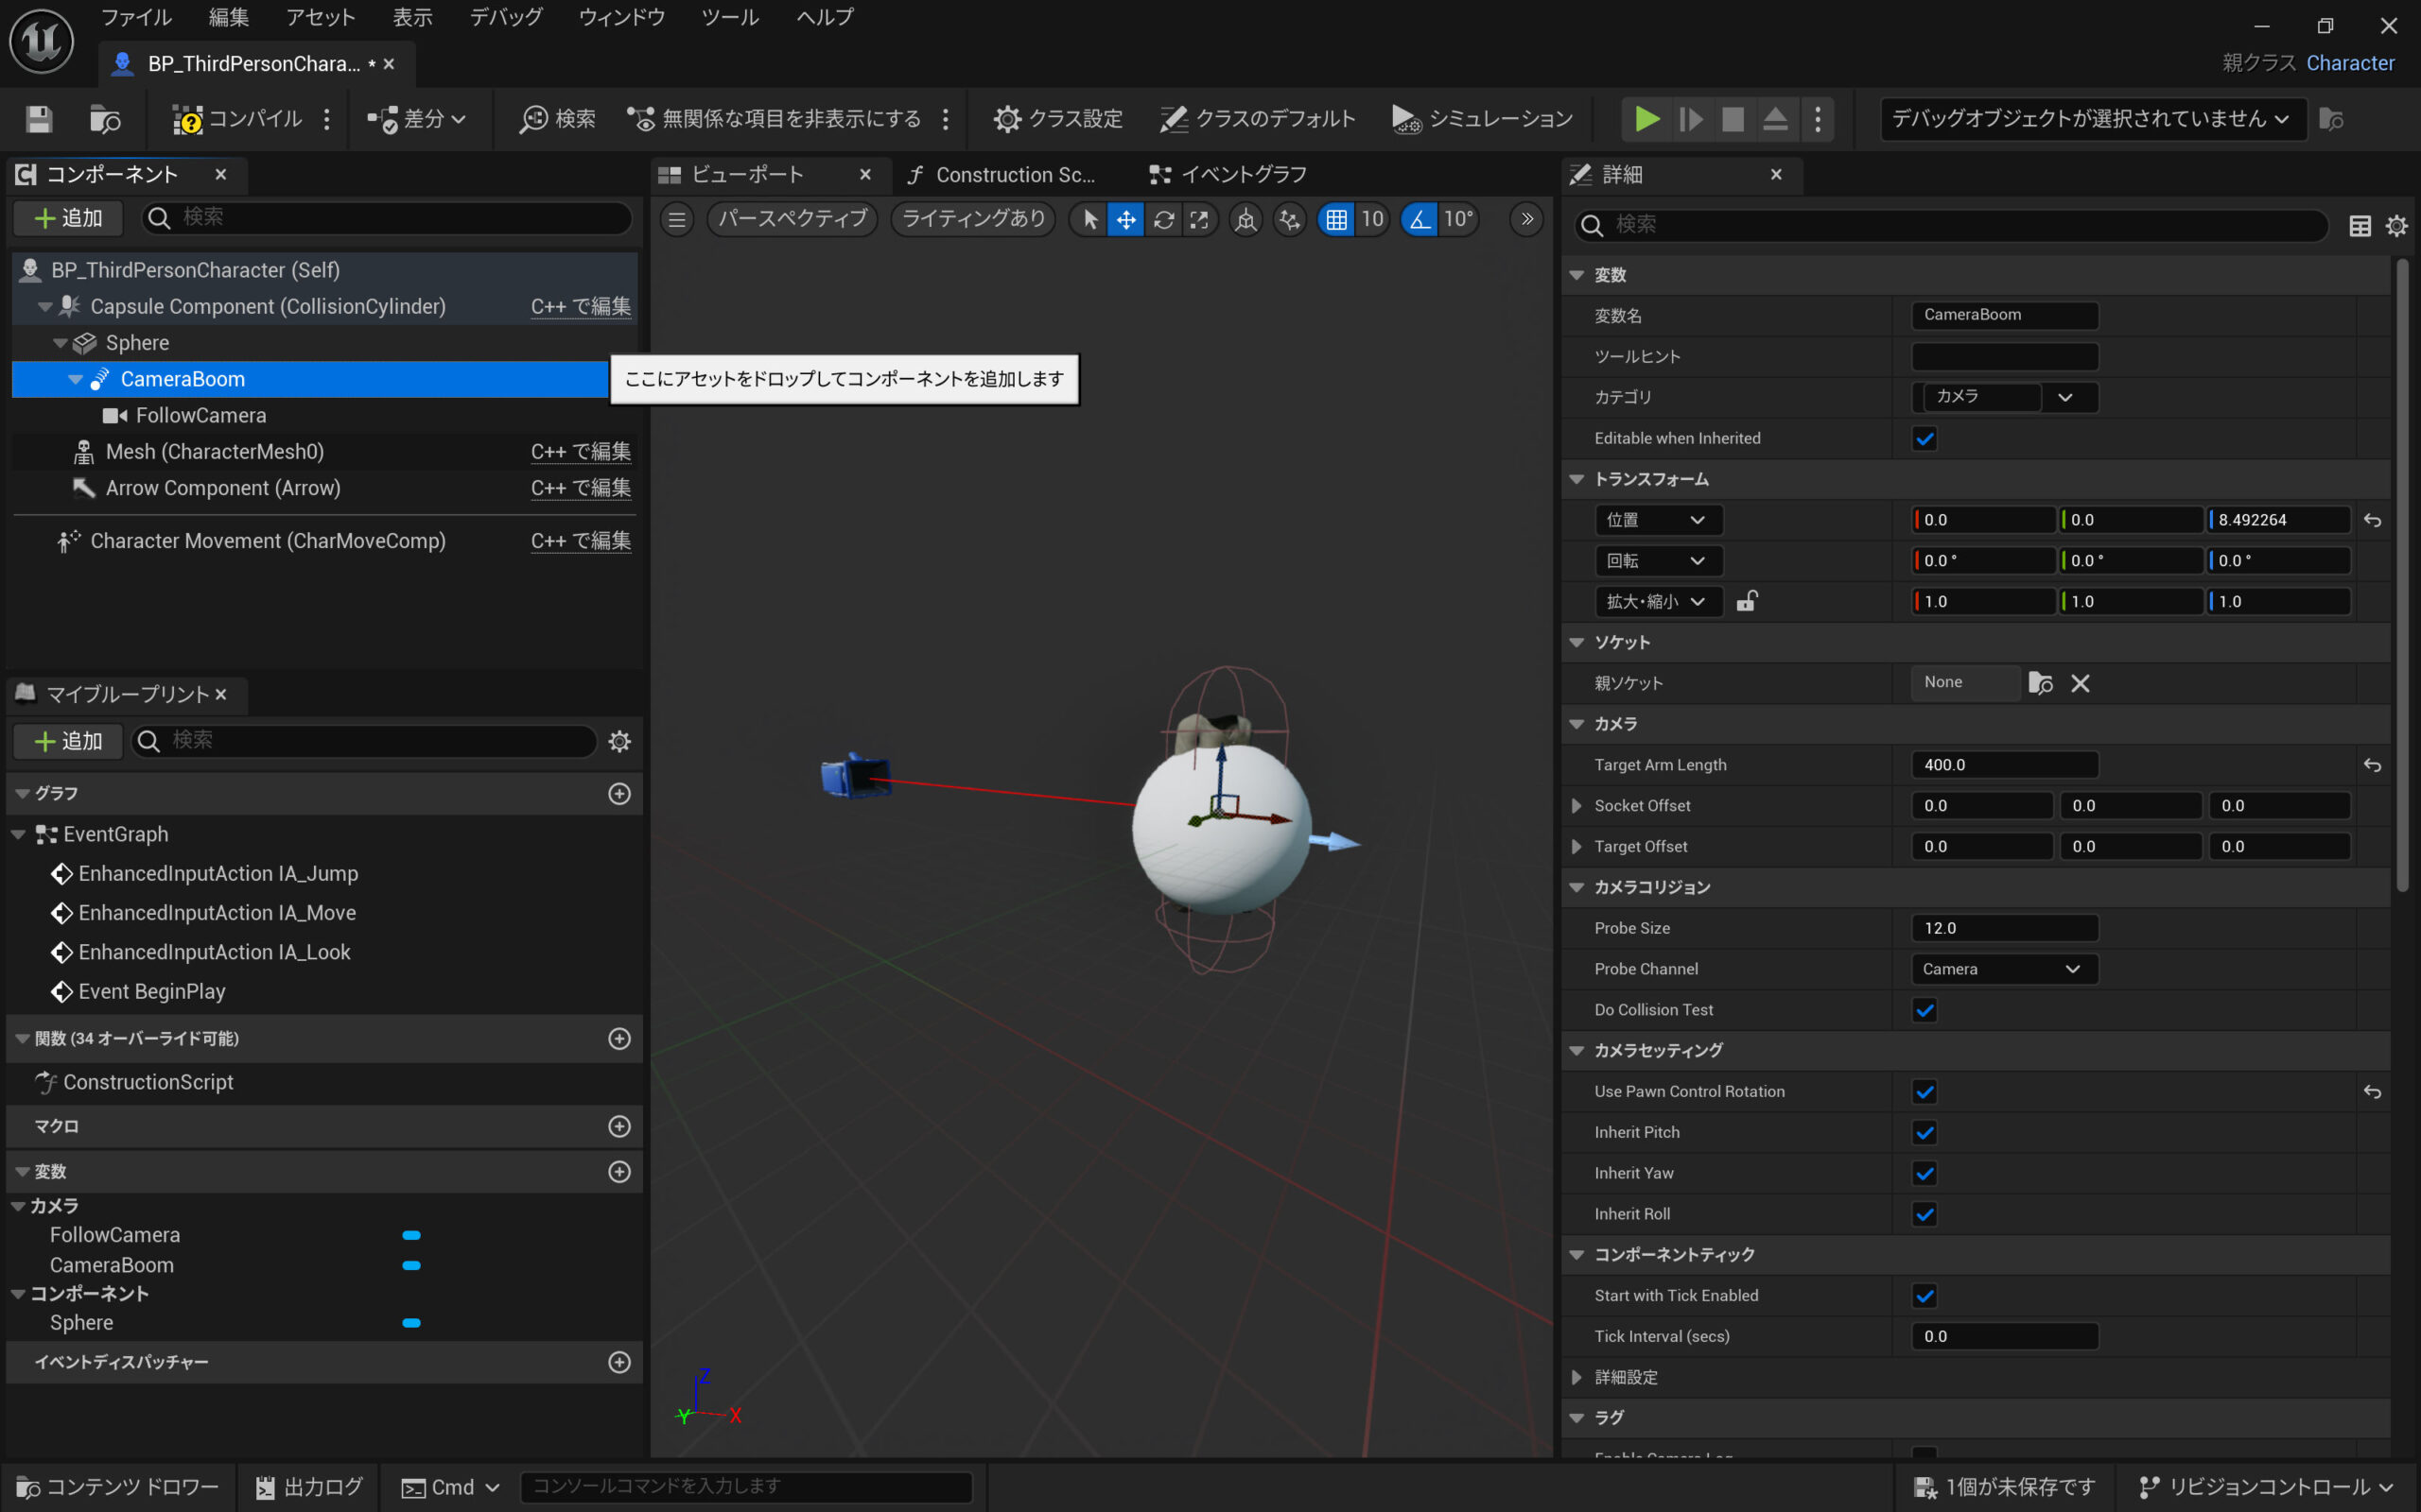Click the save blueprint floppy icon

39,119
